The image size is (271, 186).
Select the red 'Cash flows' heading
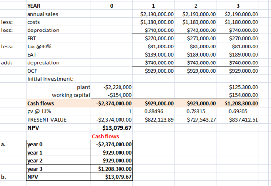105,136
